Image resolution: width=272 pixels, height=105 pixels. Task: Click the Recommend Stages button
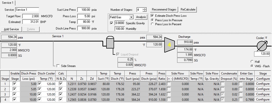164,10
